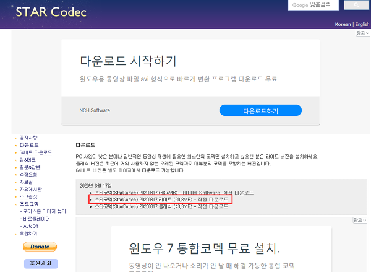The height and width of the screenshot is (272, 371).
Task: Switch site language to Korean
Action: [x=343, y=24]
